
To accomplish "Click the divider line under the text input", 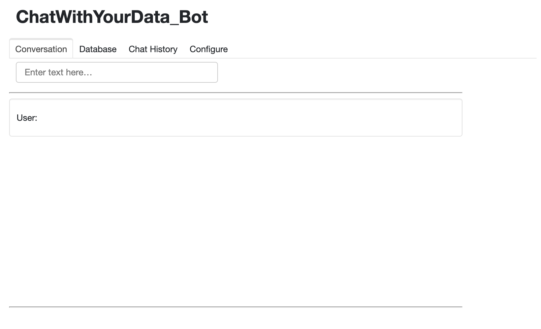I will pyautogui.click(x=235, y=93).
